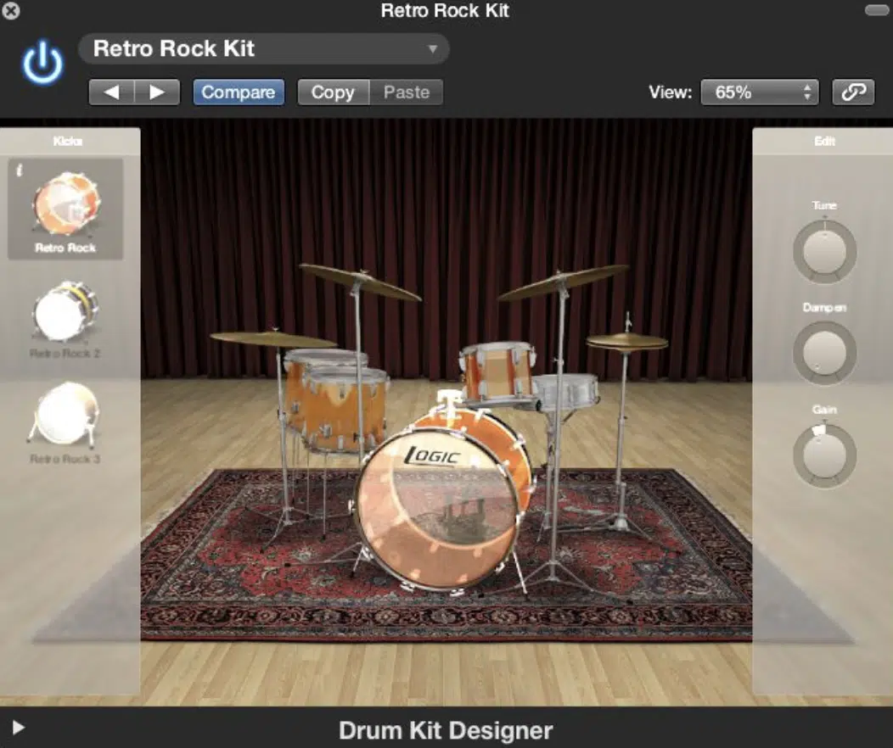The width and height of the screenshot is (893, 748).
Task: Click the kick drum with Logic logo
Action: tap(439, 506)
